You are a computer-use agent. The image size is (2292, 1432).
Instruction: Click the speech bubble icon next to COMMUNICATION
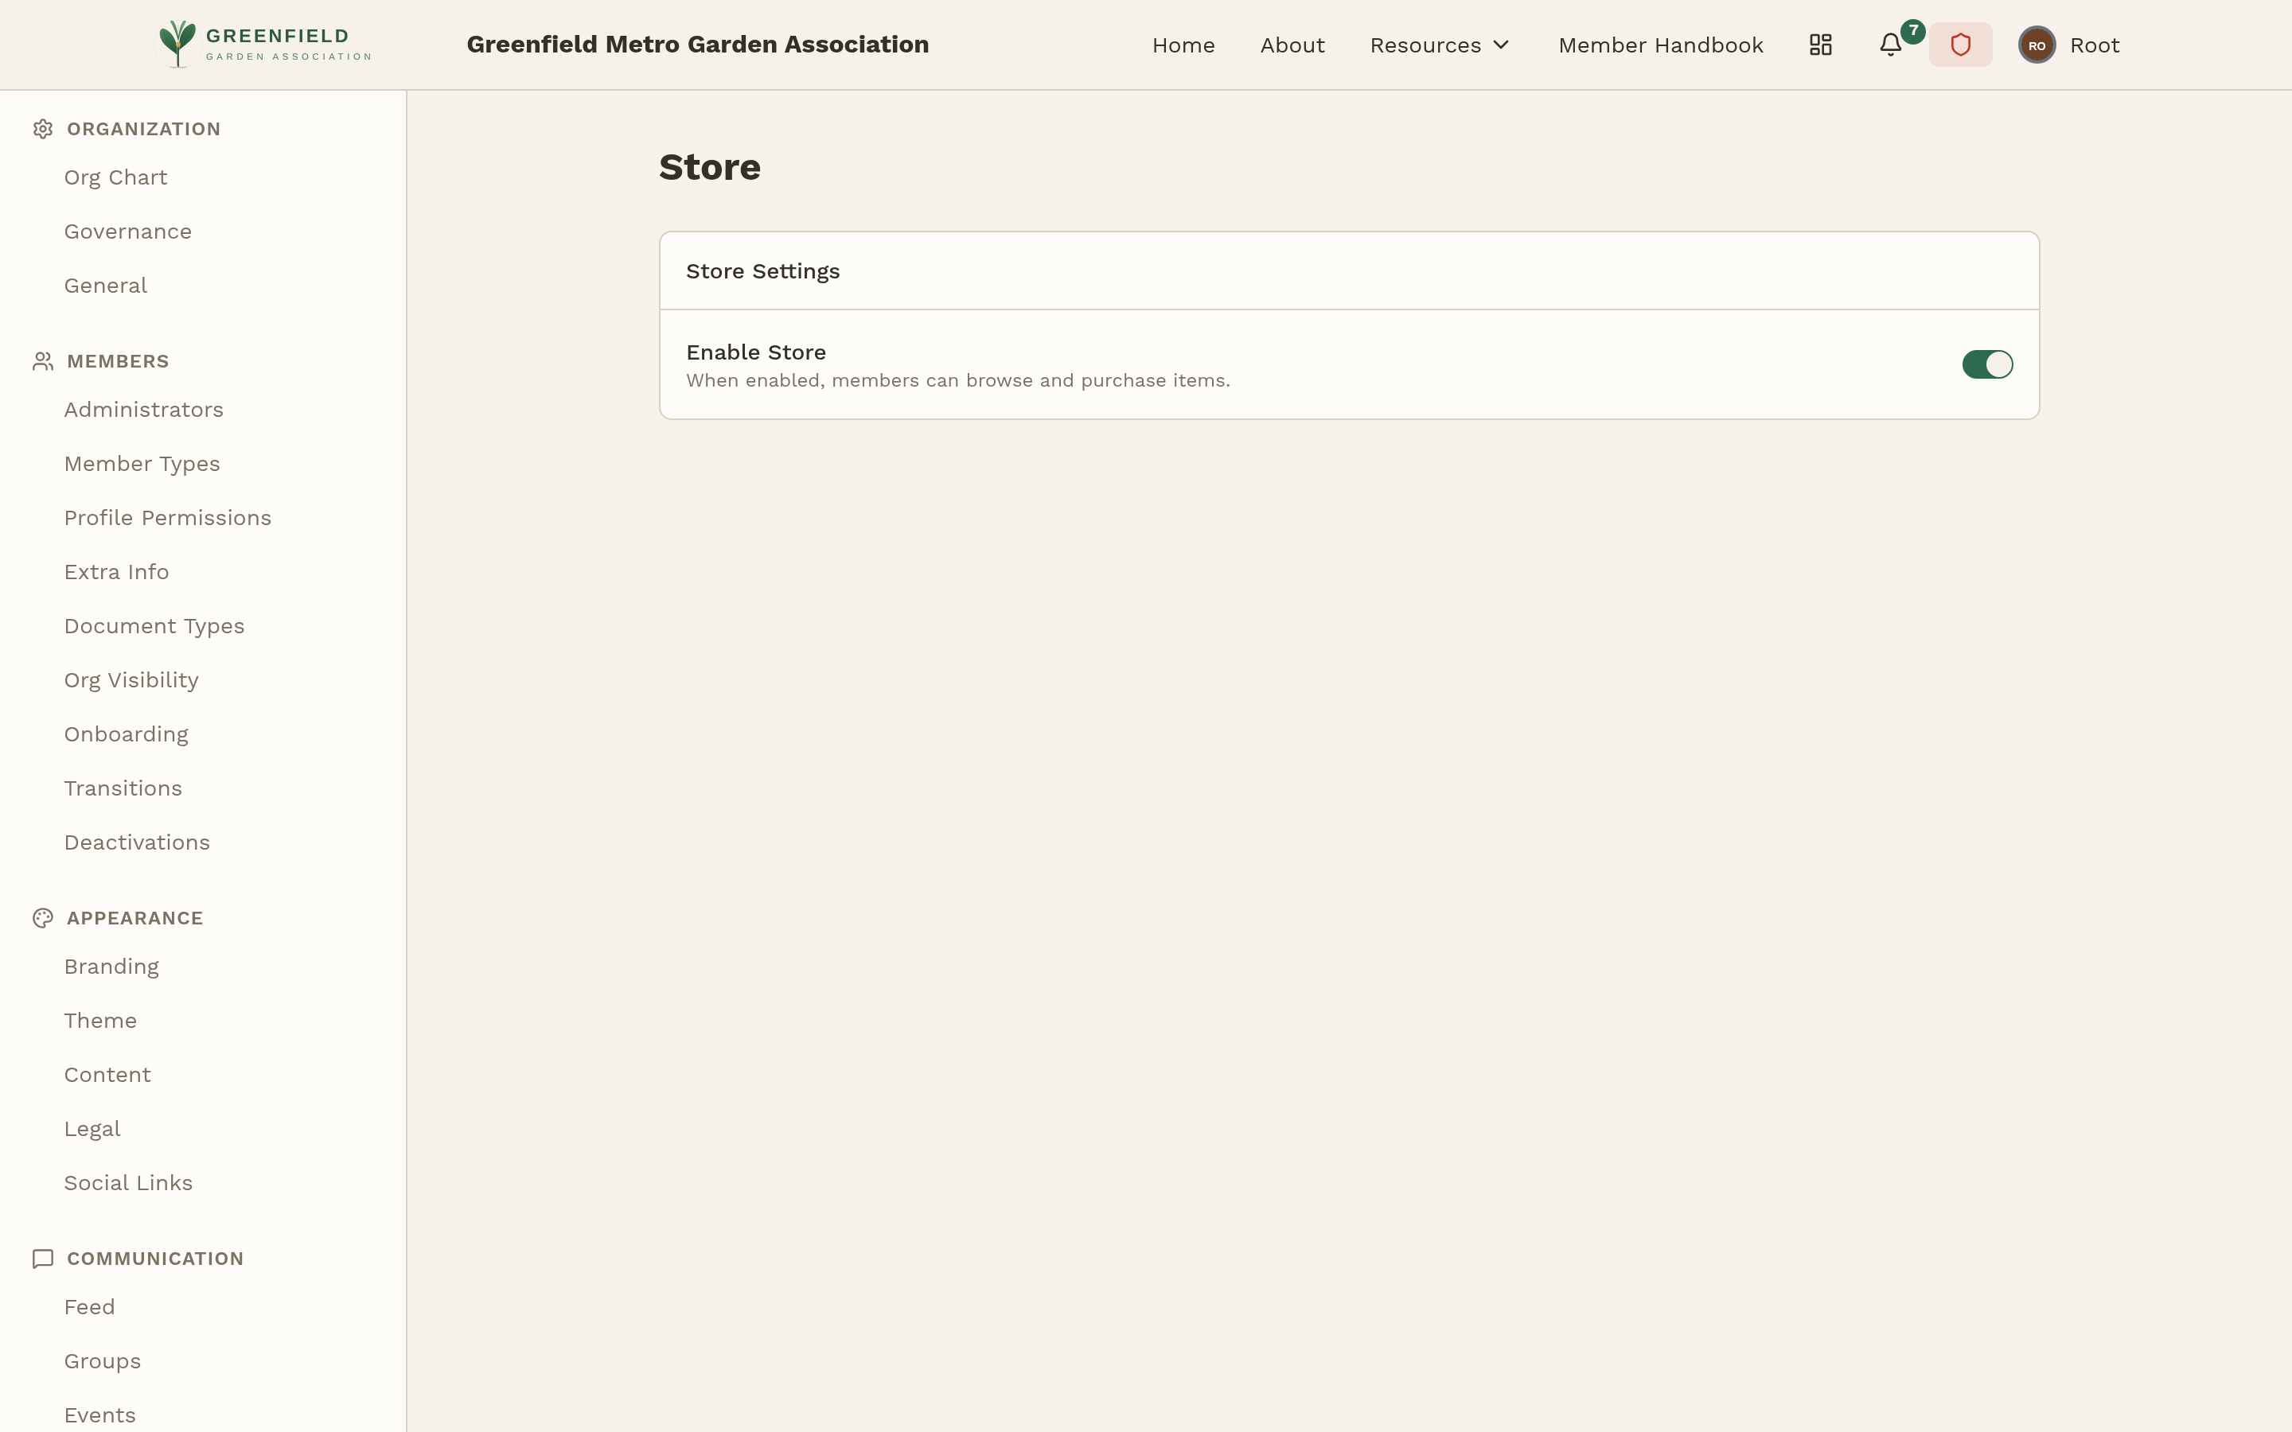[43, 1258]
